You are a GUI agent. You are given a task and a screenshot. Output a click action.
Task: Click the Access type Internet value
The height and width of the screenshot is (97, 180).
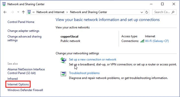click(150, 36)
